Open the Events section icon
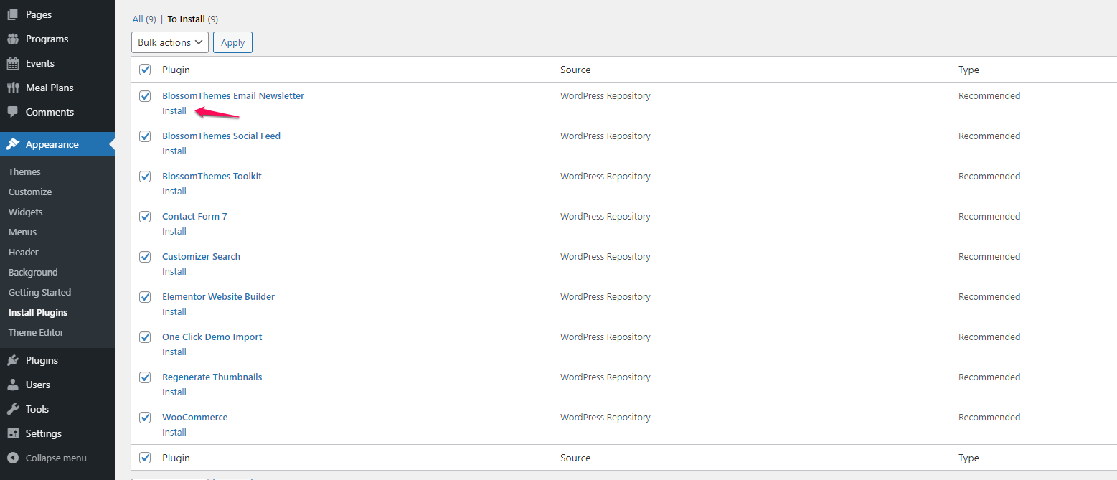The height and width of the screenshot is (480, 1117). [12, 62]
